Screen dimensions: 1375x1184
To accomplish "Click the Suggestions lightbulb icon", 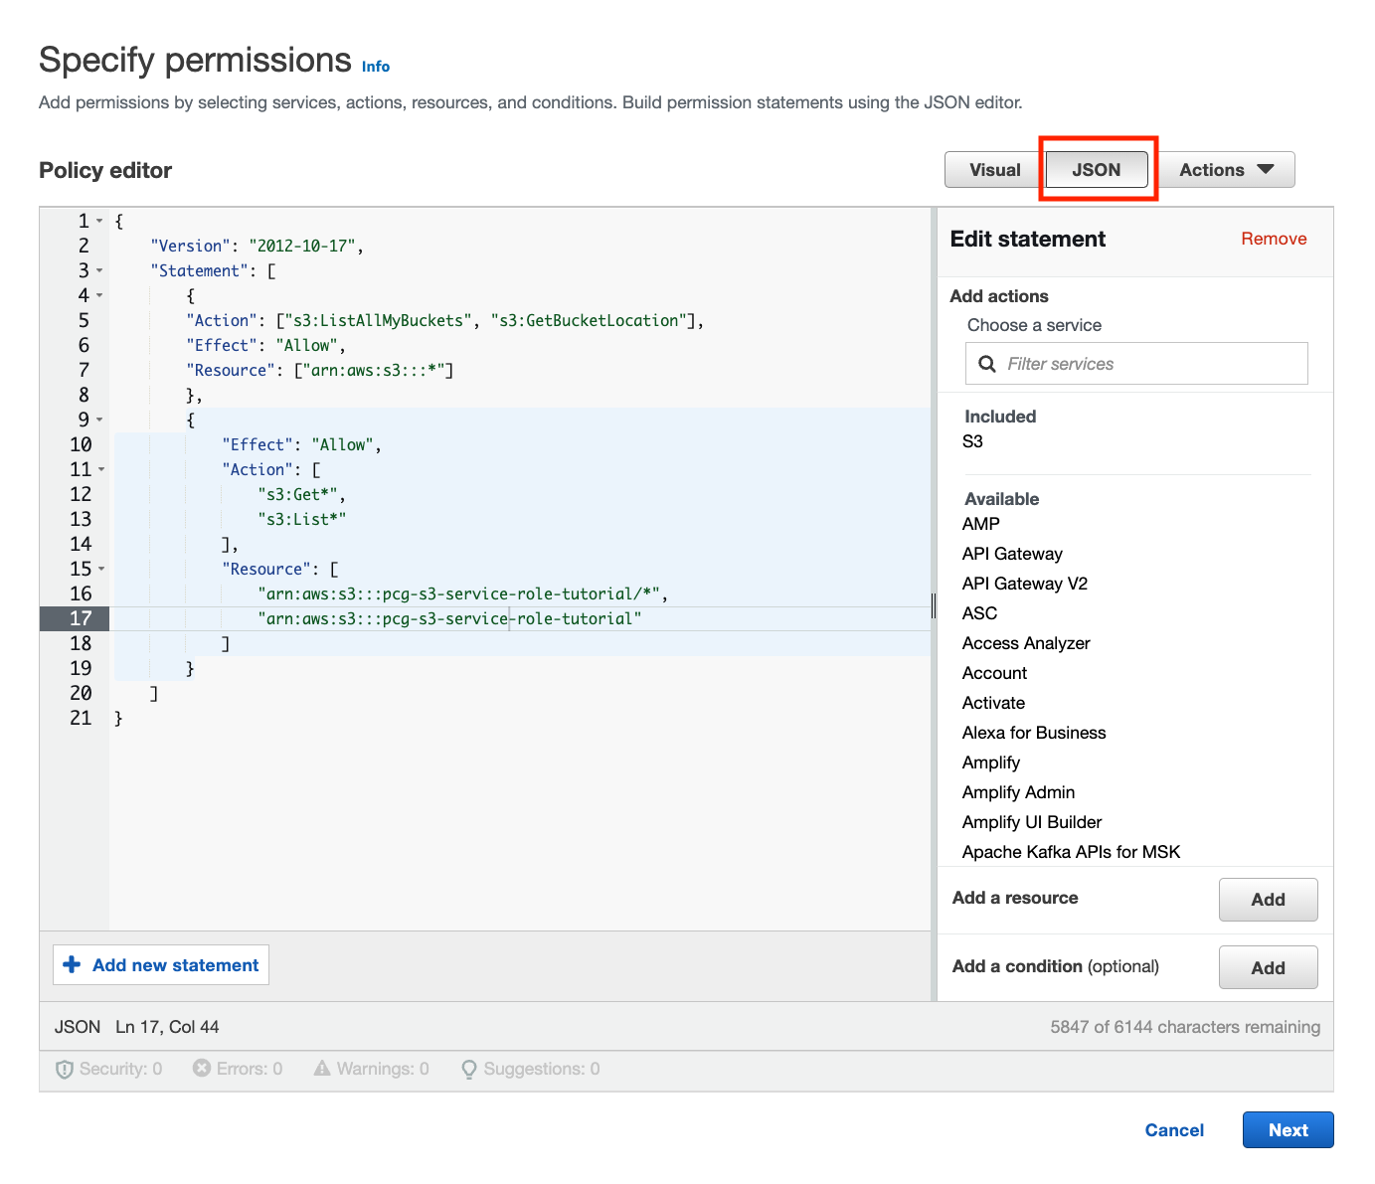I will [x=469, y=1069].
